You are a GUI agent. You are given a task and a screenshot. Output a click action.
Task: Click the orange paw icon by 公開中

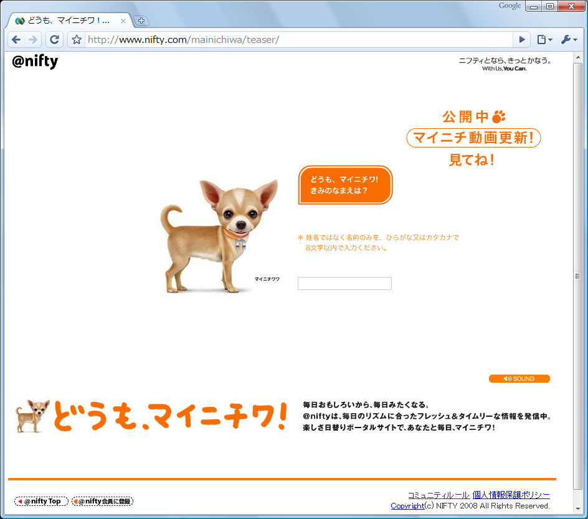[x=499, y=116]
